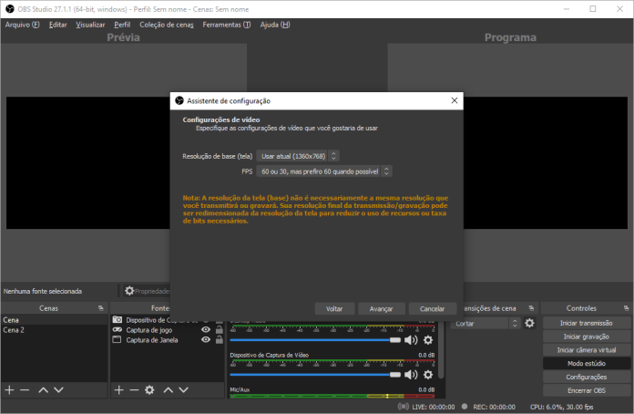Open Resolução de base dropdown
This screenshot has width=634, height=414.
coord(298,156)
